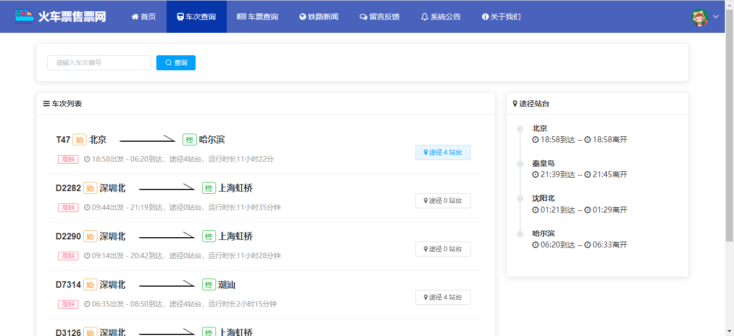Image resolution: width=734 pixels, height=336 pixels.
Task: Show T47 途径 4 站台 stops
Action: pos(443,152)
